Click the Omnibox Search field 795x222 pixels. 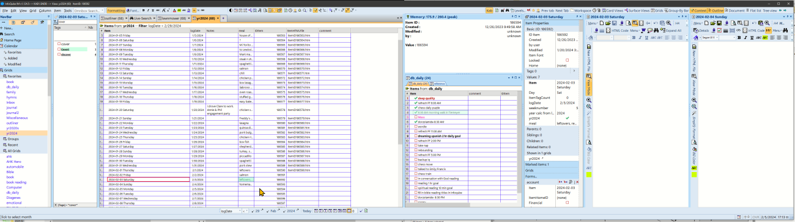(x=87, y=10)
